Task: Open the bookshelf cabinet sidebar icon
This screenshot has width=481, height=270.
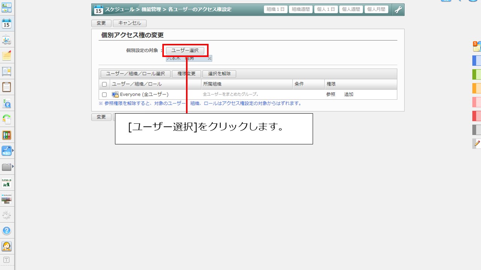Action: [6, 135]
